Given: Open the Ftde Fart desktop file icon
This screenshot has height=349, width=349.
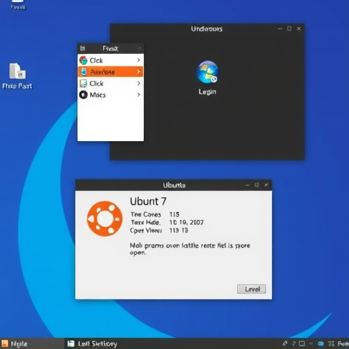Looking at the screenshot, I should click(x=17, y=71).
